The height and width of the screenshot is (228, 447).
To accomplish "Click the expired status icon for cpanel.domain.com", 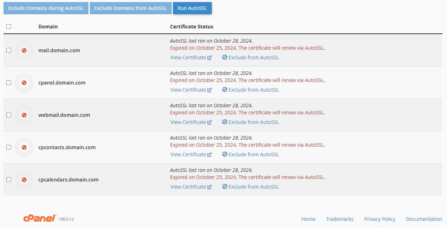I will [24, 83].
